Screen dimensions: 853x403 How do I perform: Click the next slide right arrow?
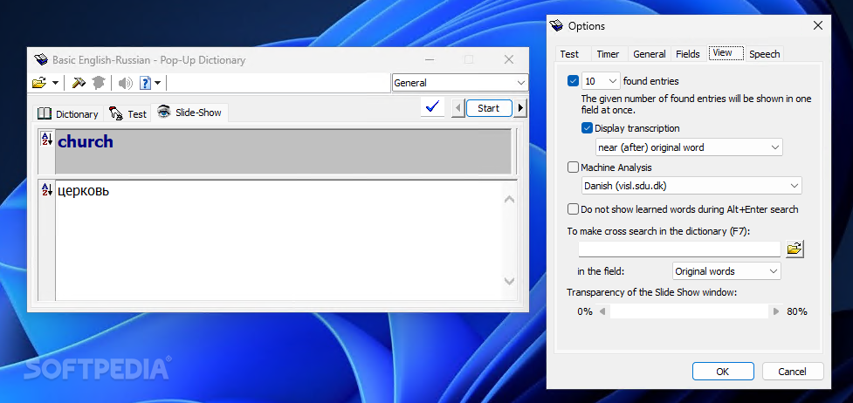click(x=520, y=108)
